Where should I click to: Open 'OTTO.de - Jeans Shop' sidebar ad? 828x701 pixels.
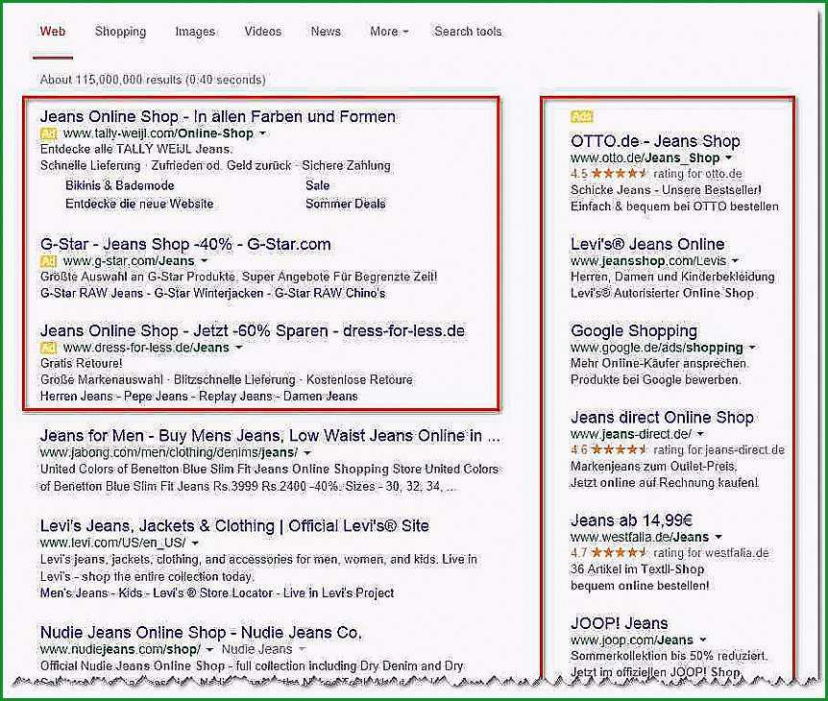(655, 141)
